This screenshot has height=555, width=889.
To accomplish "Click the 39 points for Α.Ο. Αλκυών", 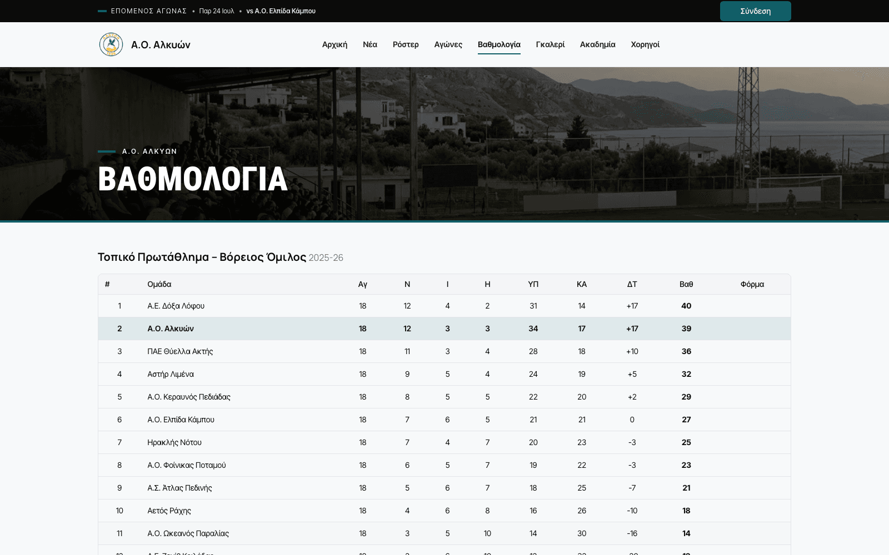I will coord(686,329).
